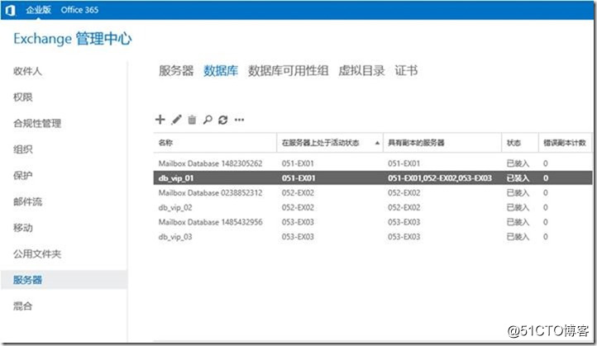Sort by 在服务器上处于活动状态 column
Viewport: 597px width, 346px height.
(x=330, y=143)
